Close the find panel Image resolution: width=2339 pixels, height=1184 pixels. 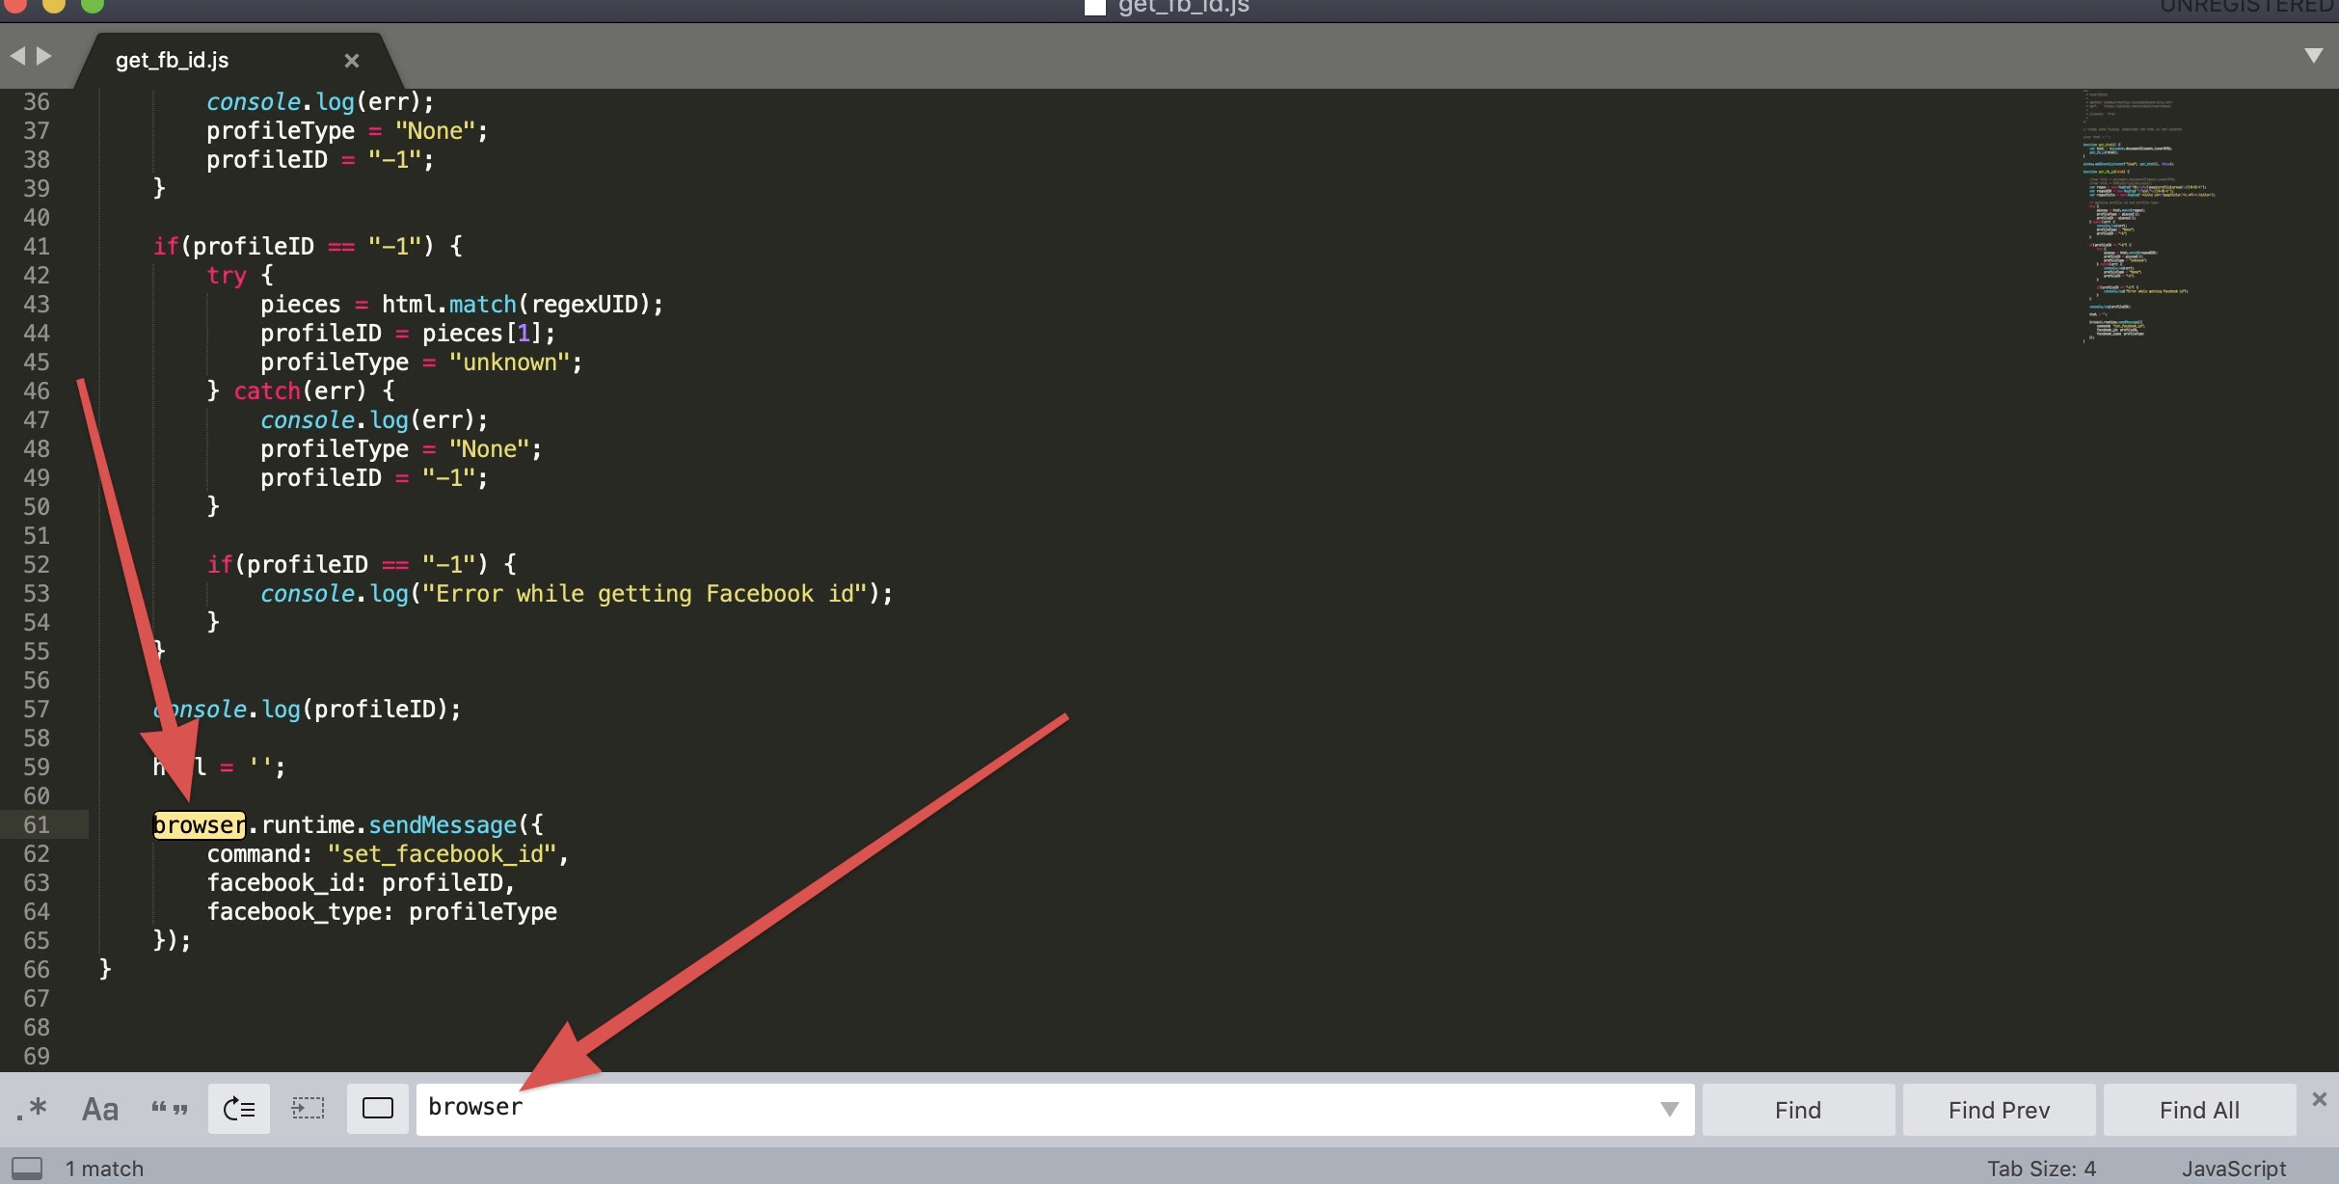[2320, 1099]
